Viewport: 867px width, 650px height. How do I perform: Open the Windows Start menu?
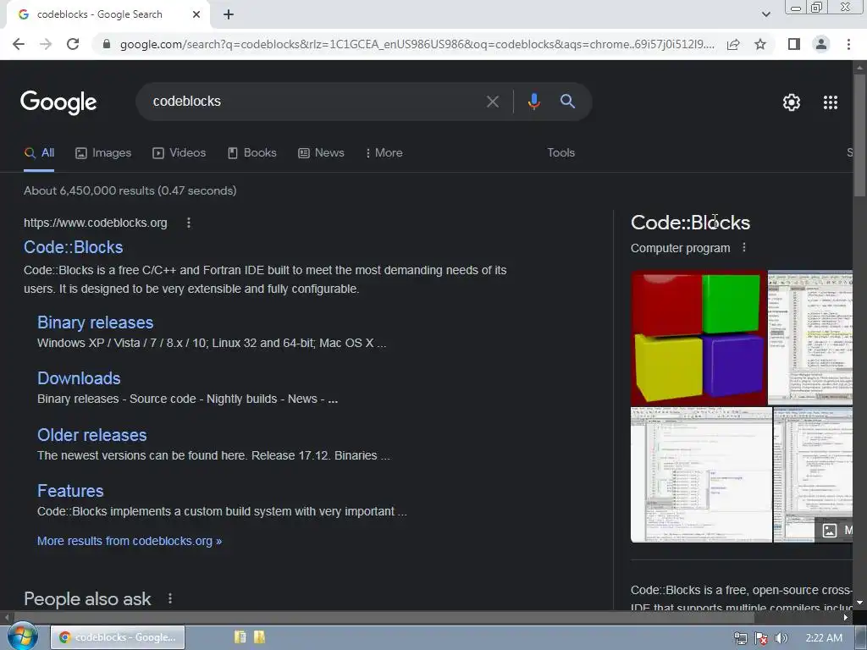(x=22, y=636)
